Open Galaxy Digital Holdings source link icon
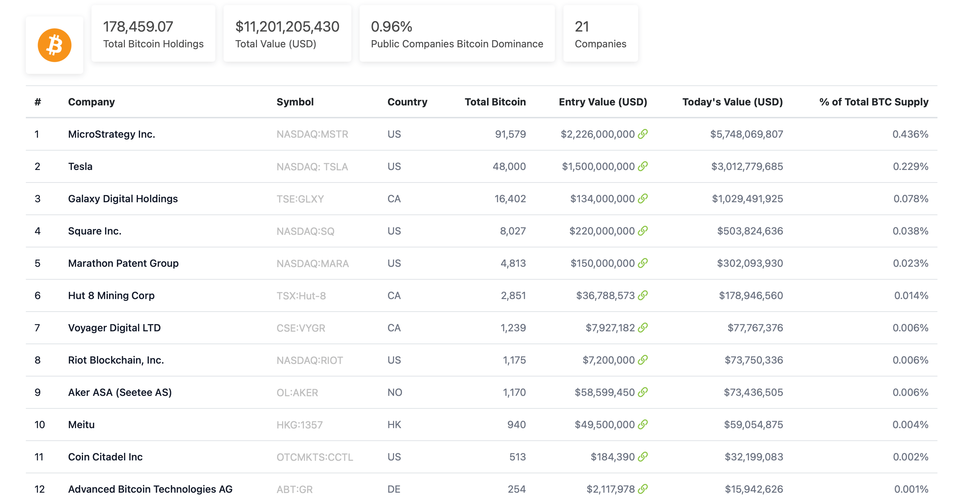Screen dimensions: 964x502 tap(642, 199)
